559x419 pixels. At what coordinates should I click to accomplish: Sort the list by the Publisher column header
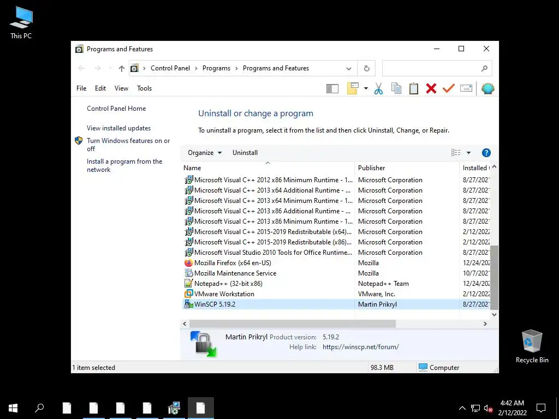coord(407,168)
